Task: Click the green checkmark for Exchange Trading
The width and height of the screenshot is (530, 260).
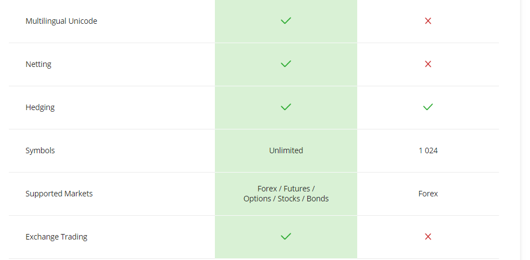Action: click(286, 236)
